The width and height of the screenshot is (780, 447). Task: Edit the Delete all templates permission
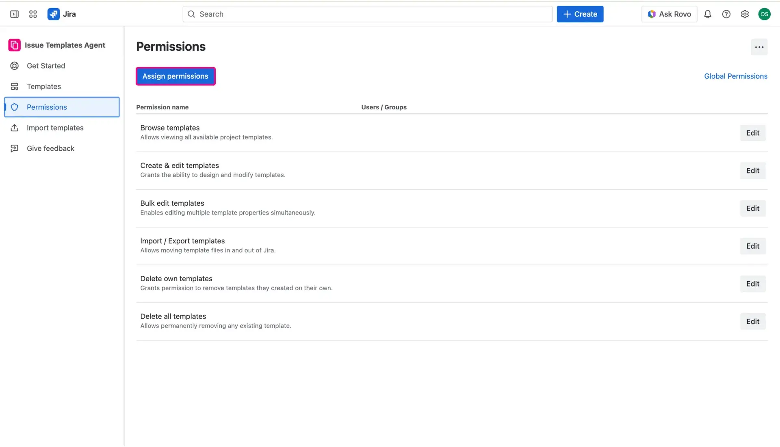coord(752,321)
